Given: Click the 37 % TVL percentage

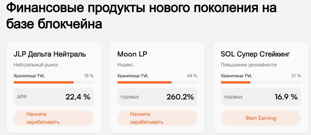Looking at the screenshot, I should [x=296, y=76].
